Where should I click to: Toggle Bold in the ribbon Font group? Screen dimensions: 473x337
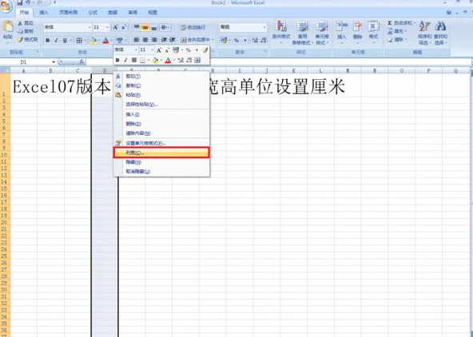tap(48, 40)
